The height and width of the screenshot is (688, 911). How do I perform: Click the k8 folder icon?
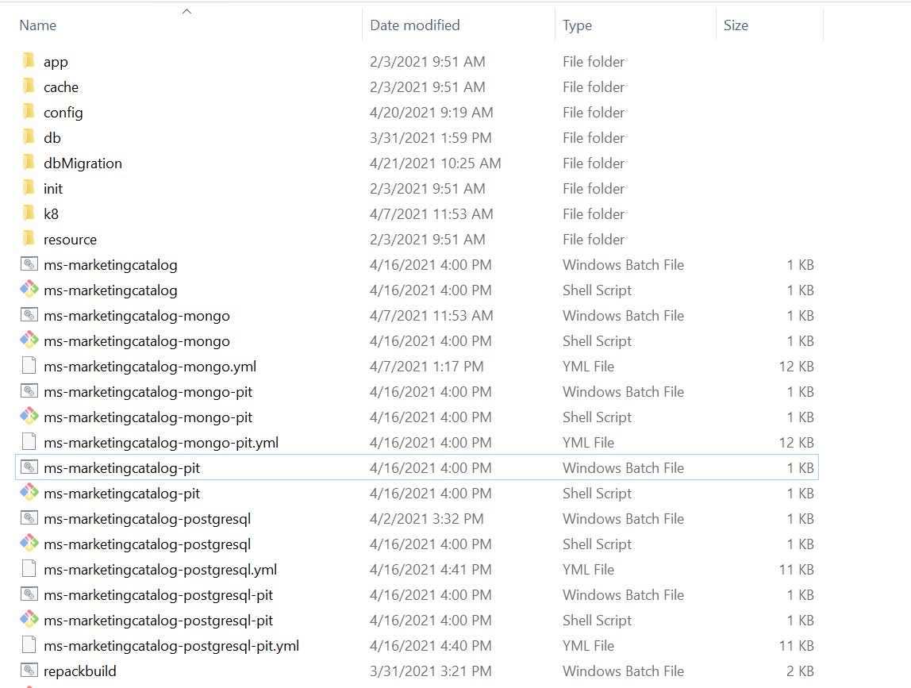pos(29,213)
